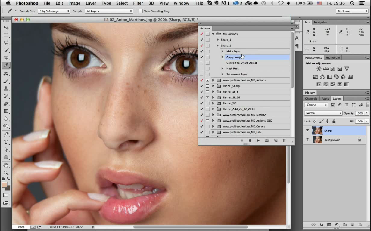
Task: Switch to the Navigator tab
Action: (320, 22)
